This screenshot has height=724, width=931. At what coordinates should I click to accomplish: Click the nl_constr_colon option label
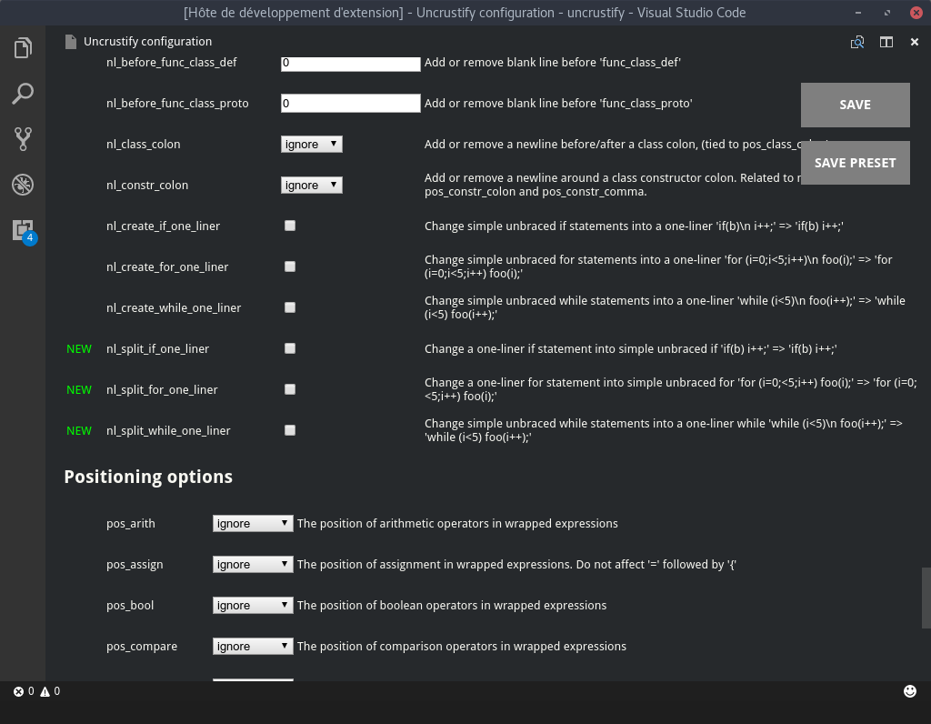tap(147, 186)
